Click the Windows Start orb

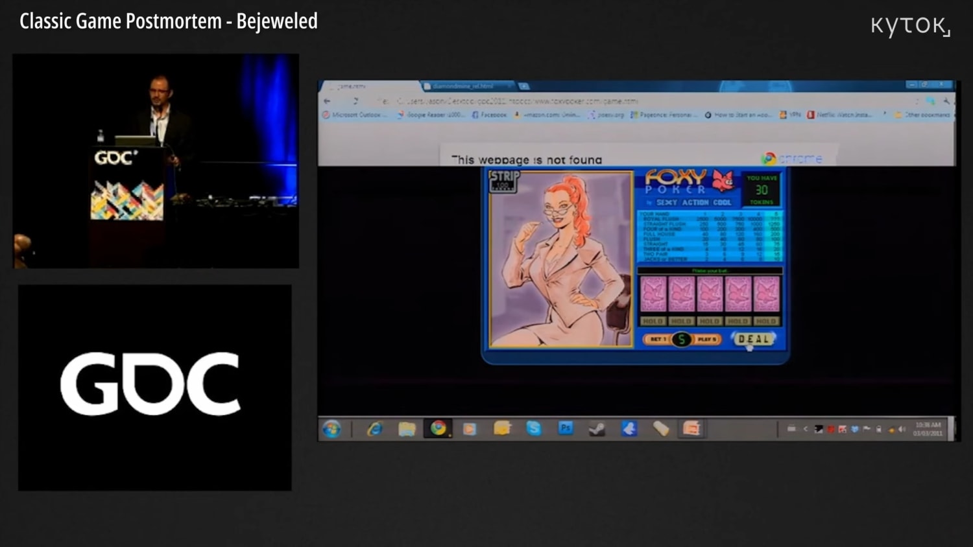(332, 429)
